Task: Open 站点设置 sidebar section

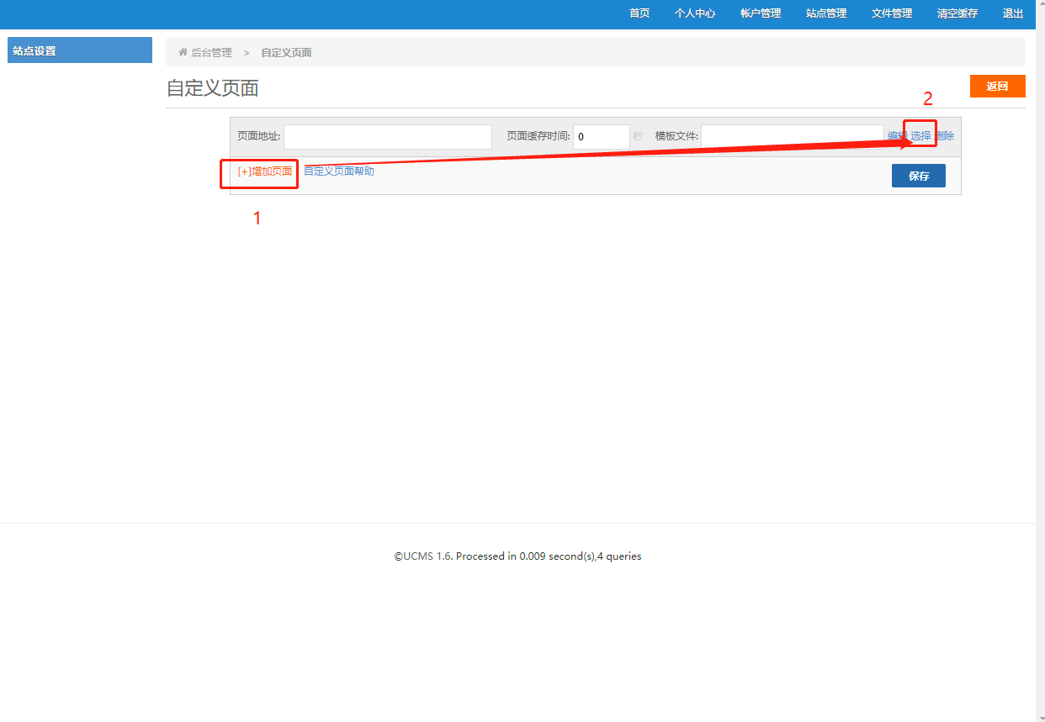Action: 80,50
